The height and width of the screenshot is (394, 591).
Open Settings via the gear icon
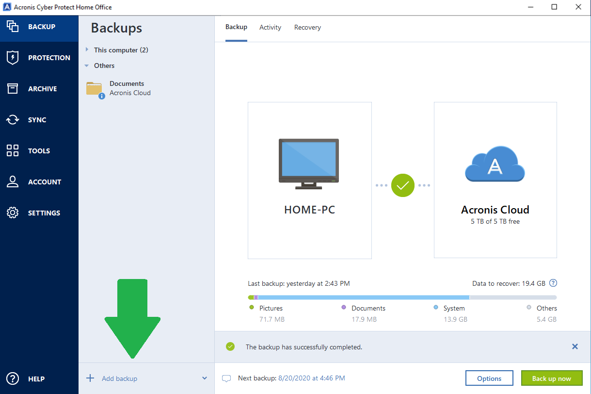coord(13,213)
